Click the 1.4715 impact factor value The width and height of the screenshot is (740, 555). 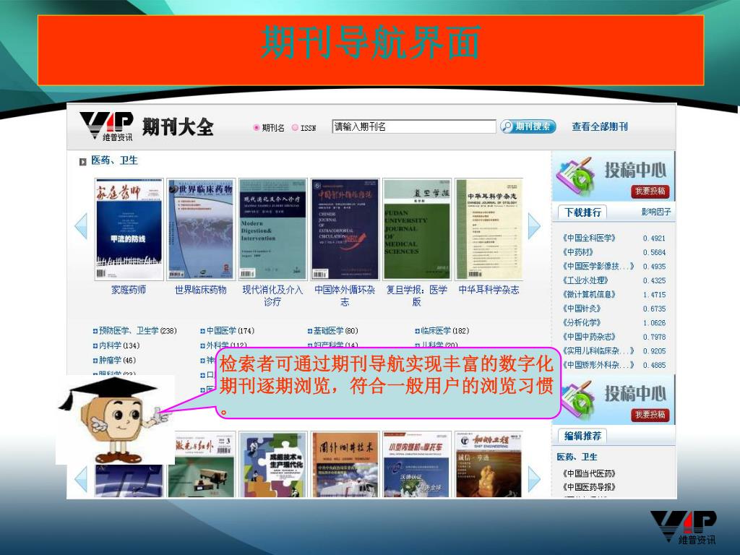(654, 295)
